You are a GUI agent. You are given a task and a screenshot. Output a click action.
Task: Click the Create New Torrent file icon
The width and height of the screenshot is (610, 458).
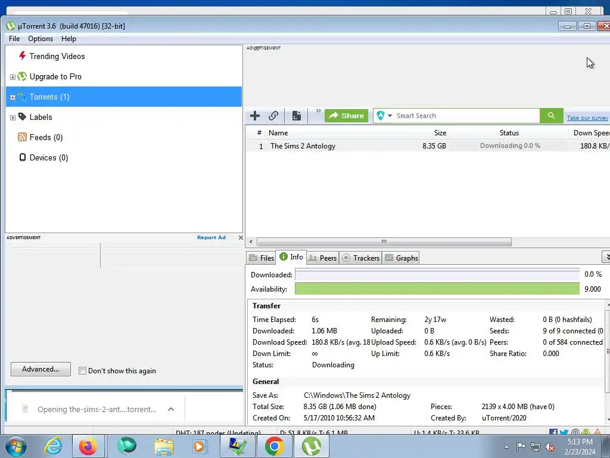[297, 116]
